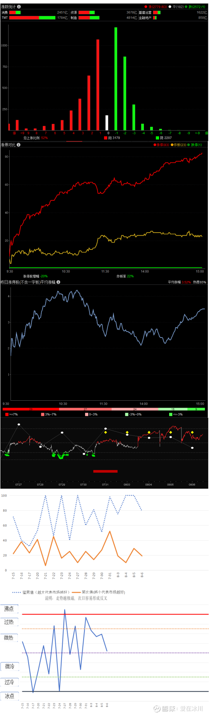The image size is (209, 715).
Task: Click the info icon next to 涨停对比
Action: pos(19,145)
